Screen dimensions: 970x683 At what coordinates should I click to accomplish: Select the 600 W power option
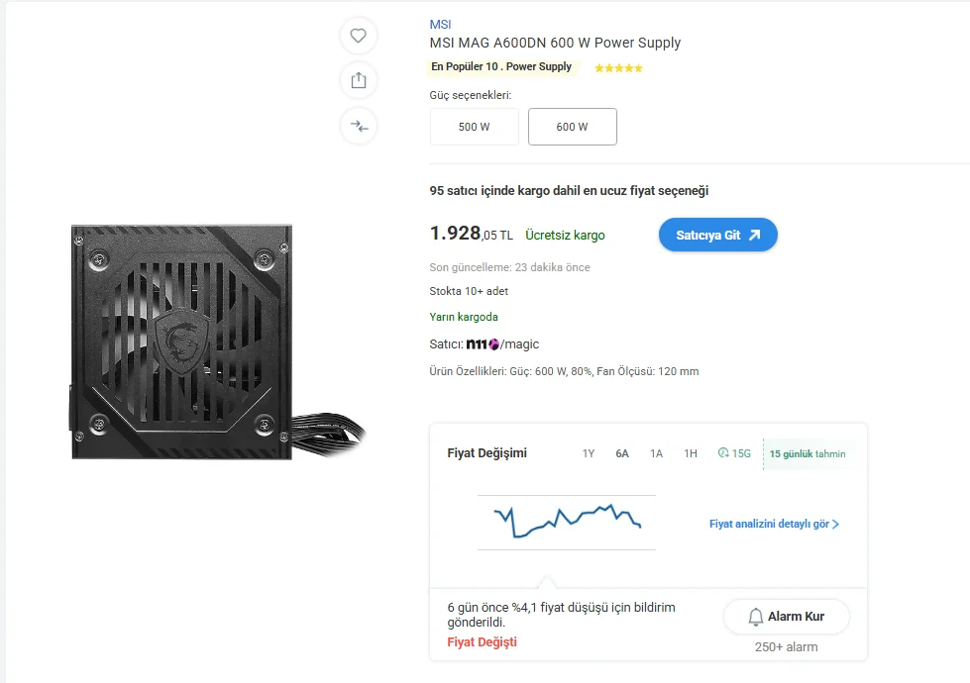tap(572, 127)
